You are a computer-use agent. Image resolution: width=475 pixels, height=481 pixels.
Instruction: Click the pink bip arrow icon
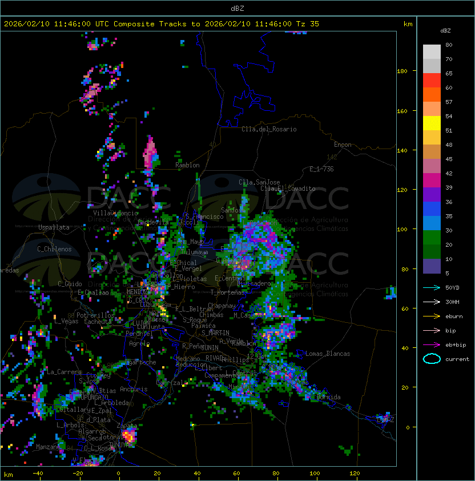pyautogui.click(x=432, y=330)
